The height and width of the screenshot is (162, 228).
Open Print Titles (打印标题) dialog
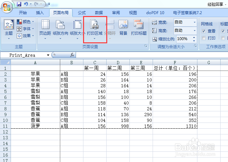[139, 28]
